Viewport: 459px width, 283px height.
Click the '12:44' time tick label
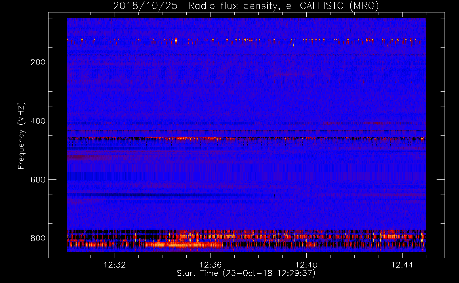[402, 265]
